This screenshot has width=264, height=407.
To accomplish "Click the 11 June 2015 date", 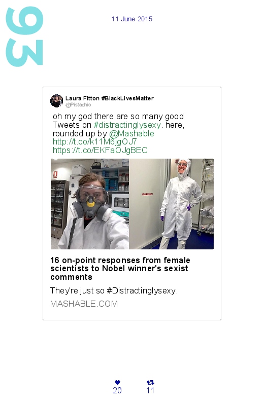I will (x=132, y=19).
